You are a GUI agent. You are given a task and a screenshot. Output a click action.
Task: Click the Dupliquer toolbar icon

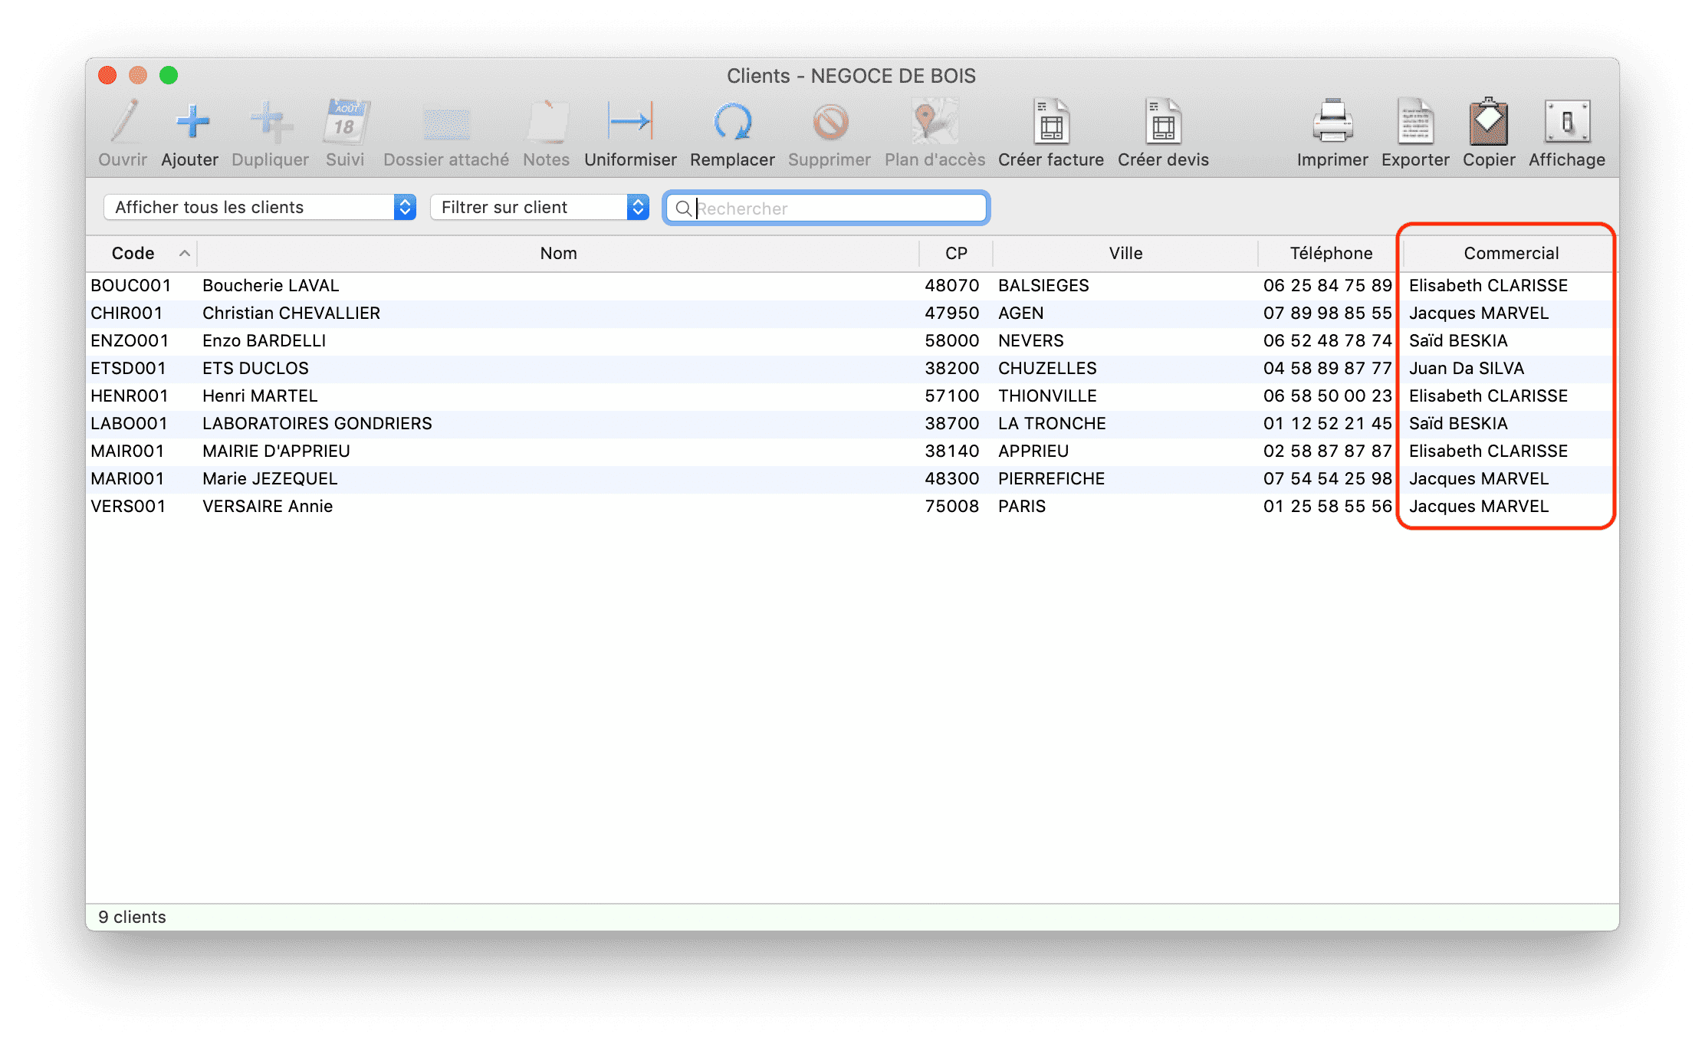(270, 122)
